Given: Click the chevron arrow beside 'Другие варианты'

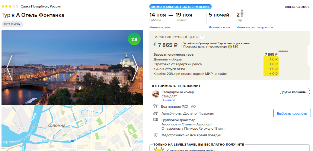Looking at the screenshot, I should coord(309,92).
